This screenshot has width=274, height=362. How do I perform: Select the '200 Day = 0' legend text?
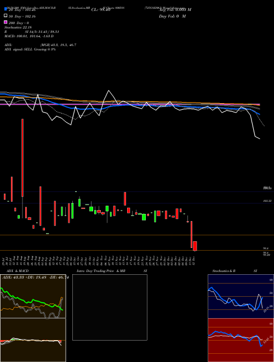pos(19,23)
